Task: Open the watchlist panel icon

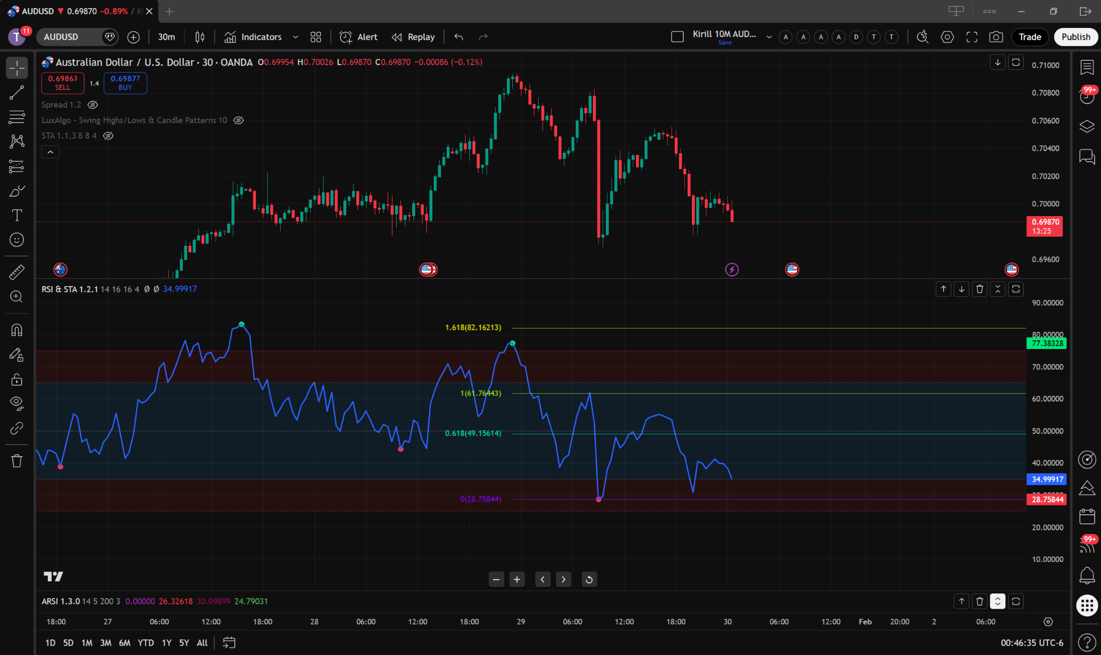Action: (x=1086, y=67)
